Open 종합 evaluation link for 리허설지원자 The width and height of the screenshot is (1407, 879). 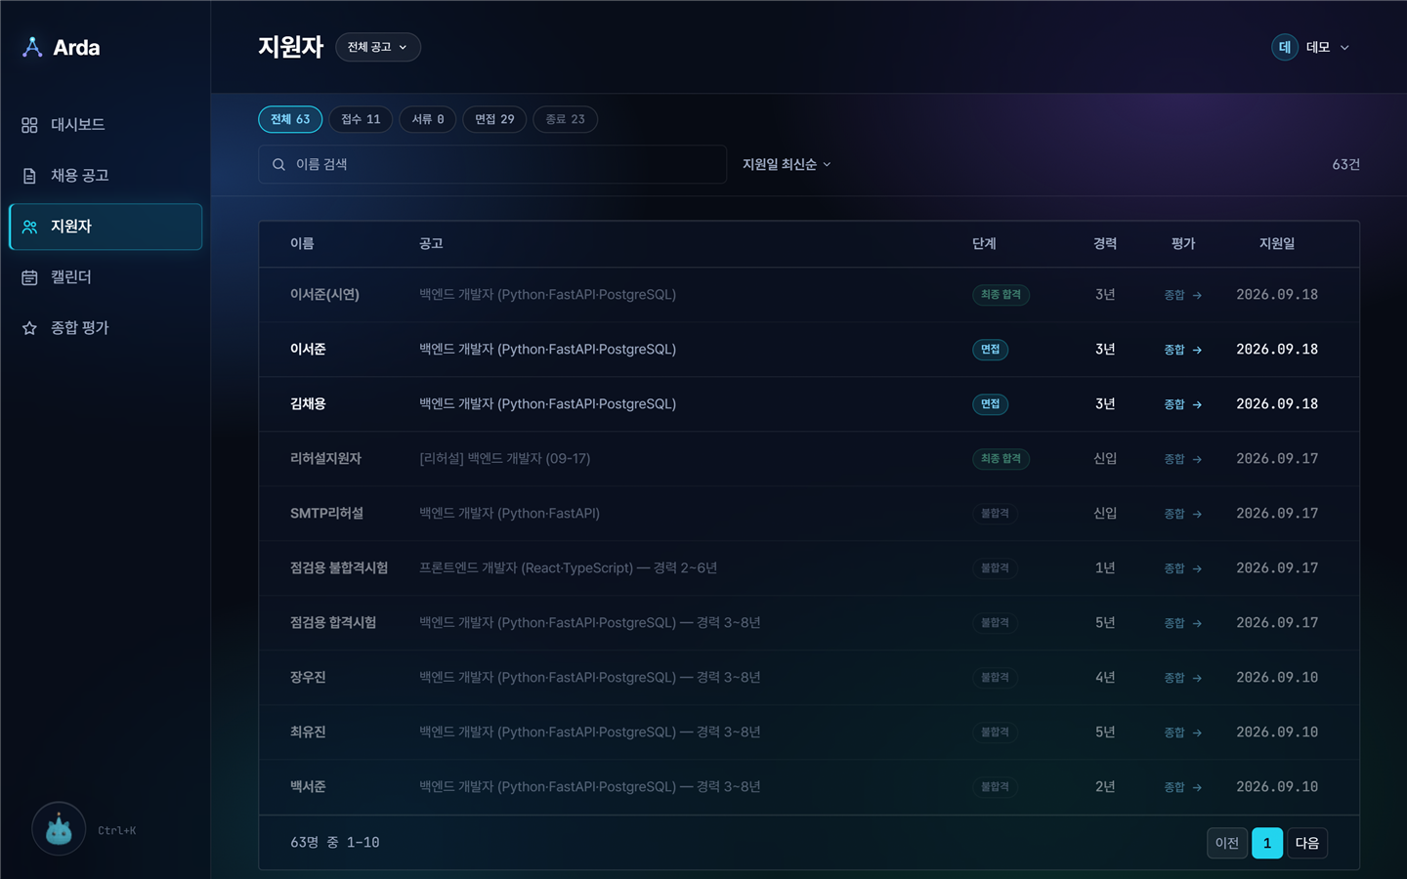tap(1183, 459)
